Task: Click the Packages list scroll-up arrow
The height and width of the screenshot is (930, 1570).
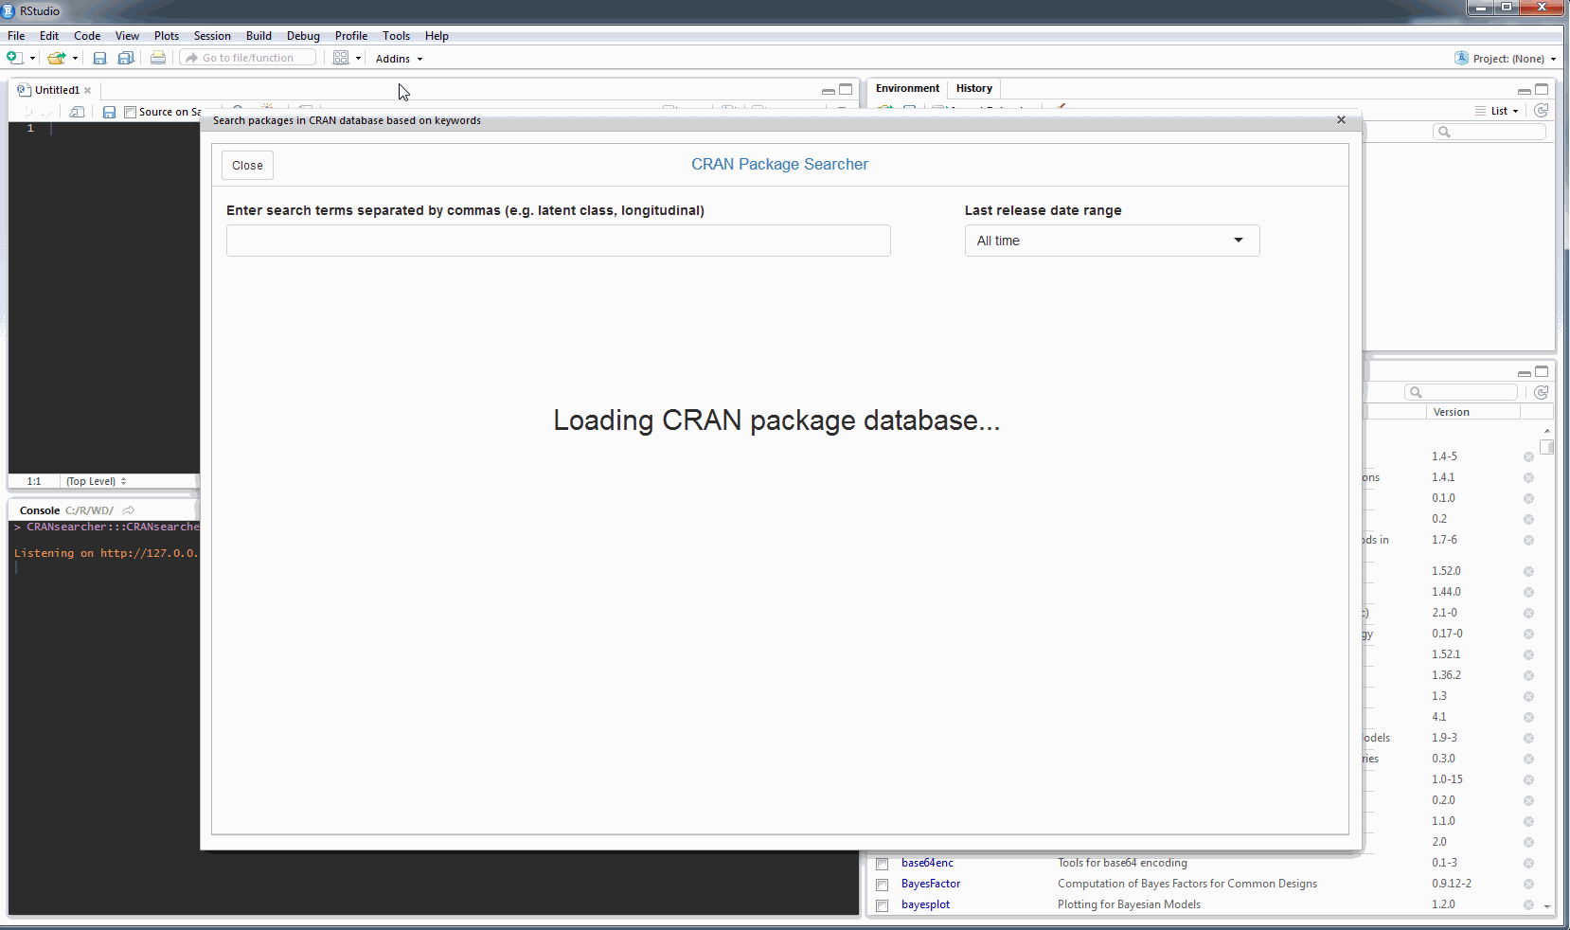Action: click(x=1547, y=431)
